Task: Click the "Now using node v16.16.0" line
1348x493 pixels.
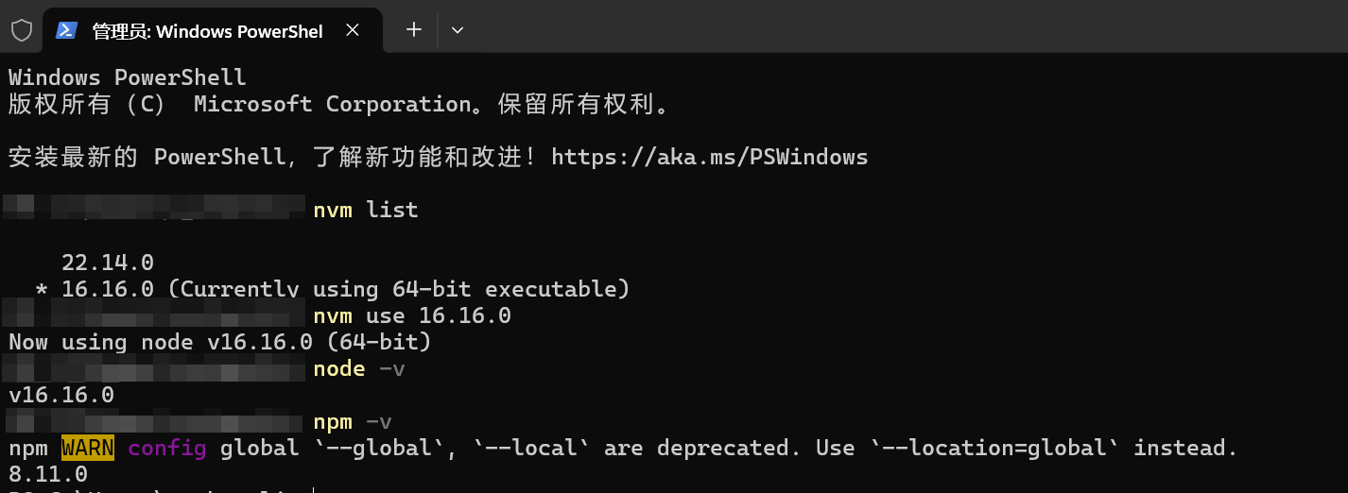Action: pyautogui.click(x=219, y=342)
